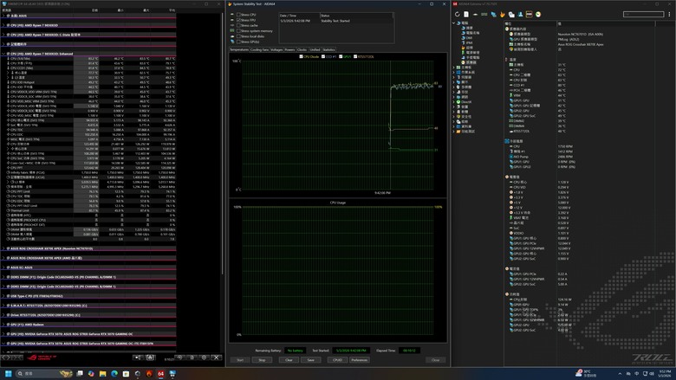Click the HWiNFO settings gear icon at bottom
The image size is (676, 380).
pos(204,357)
